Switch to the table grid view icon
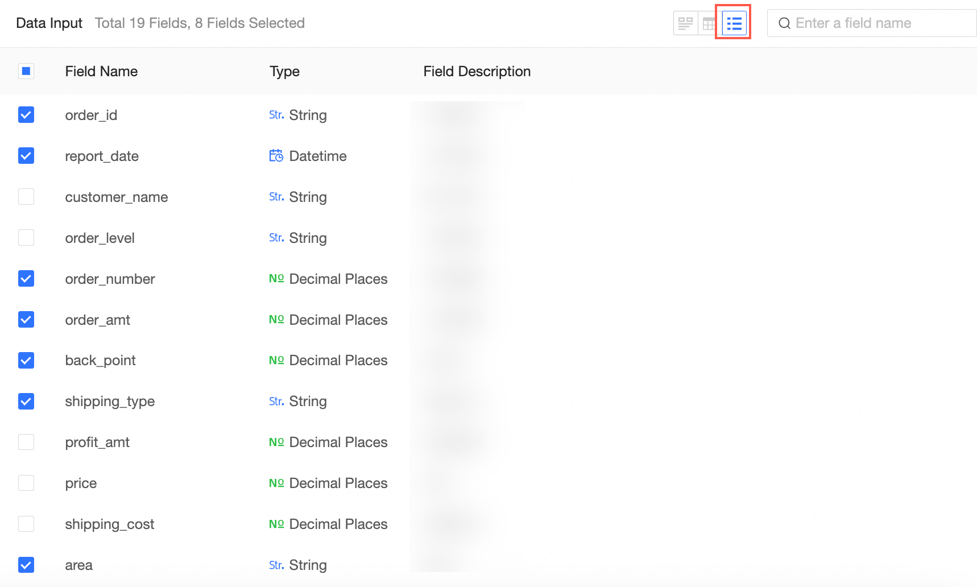Image resolution: width=977 pixels, height=587 pixels. click(709, 23)
